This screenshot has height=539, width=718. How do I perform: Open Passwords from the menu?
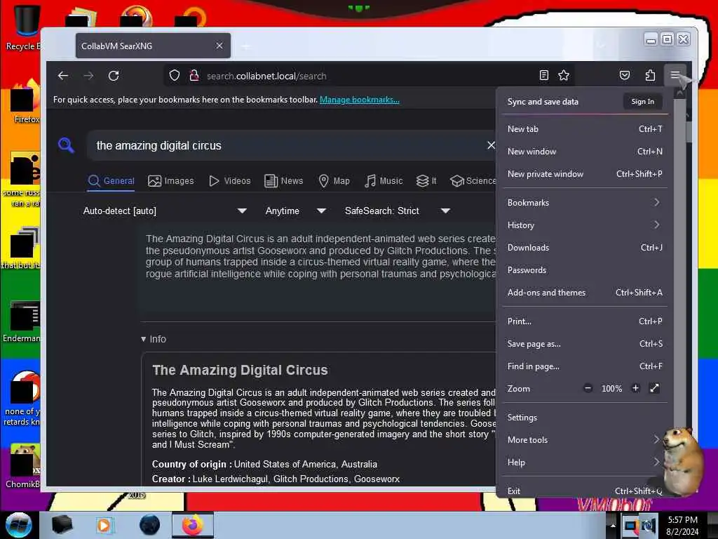pyautogui.click(x=585, y=270)
